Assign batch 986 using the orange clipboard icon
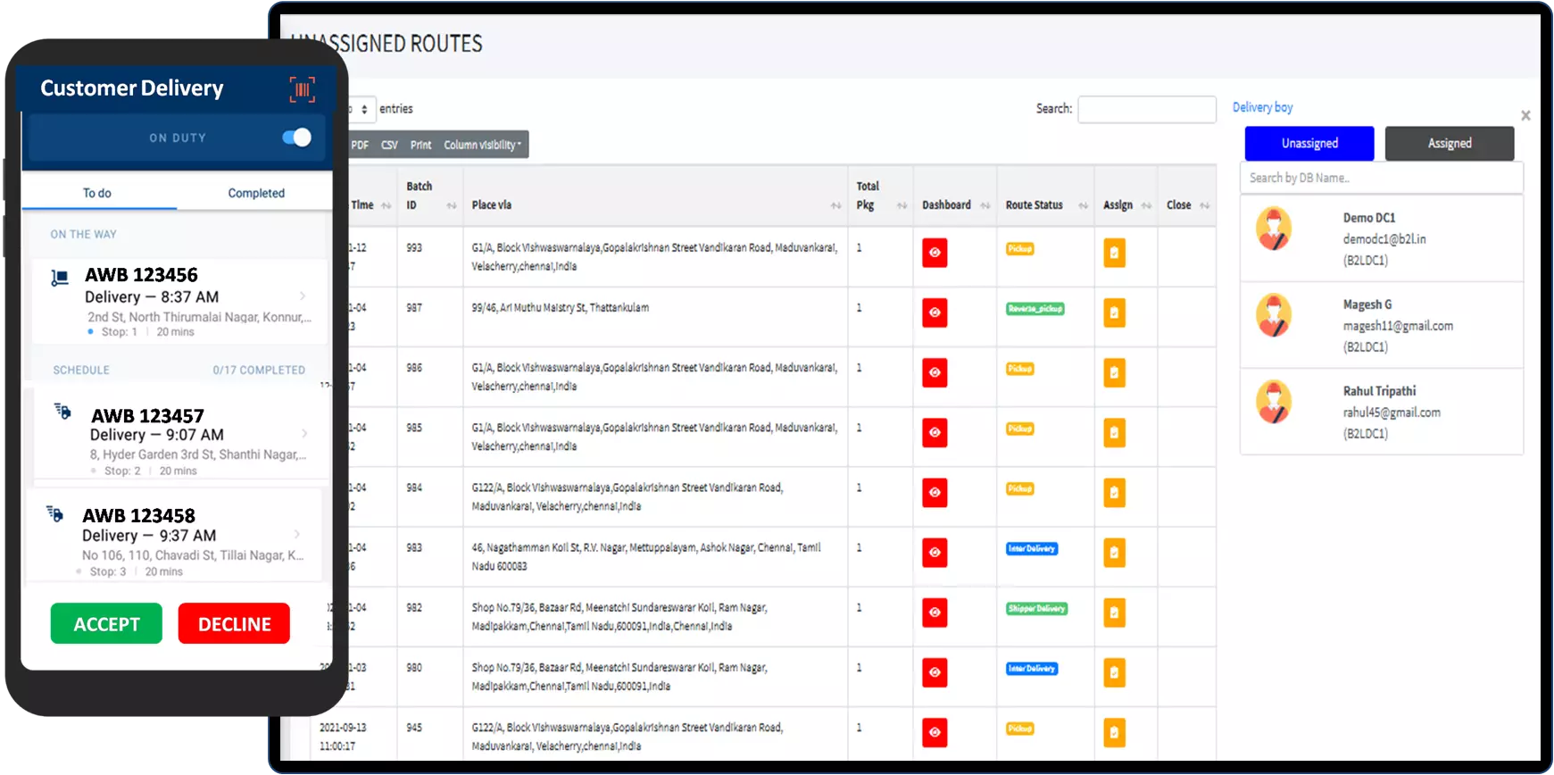 pyautogui.click(x=1114, y=372)
